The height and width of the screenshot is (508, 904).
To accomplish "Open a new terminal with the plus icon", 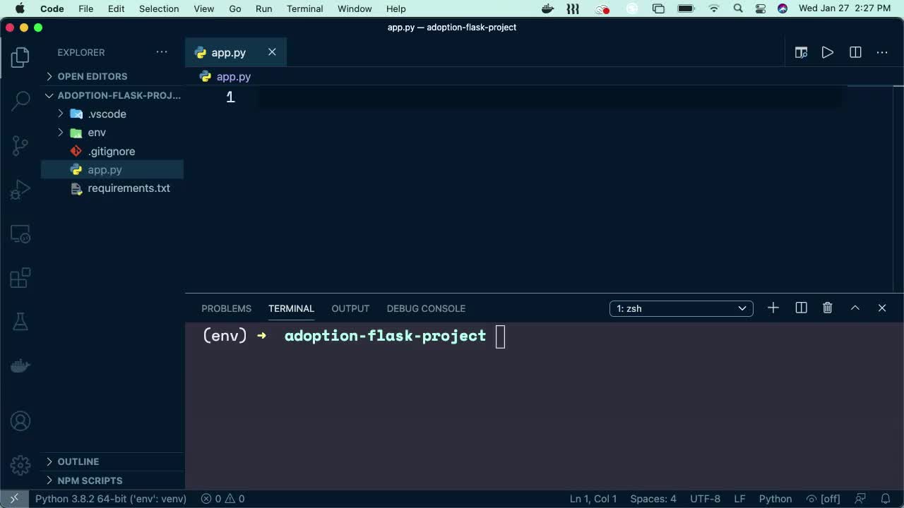I will (773, 308).
